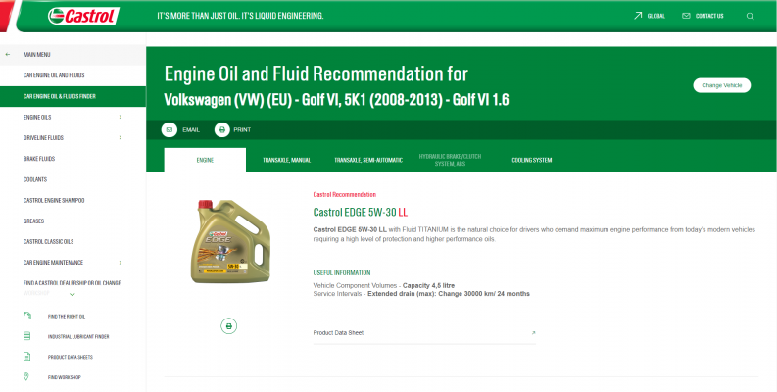The height and width of the screenshot is (392, 777).
Task: Click the Product Data Sheets document icon
Action: (x=26, y=357)
